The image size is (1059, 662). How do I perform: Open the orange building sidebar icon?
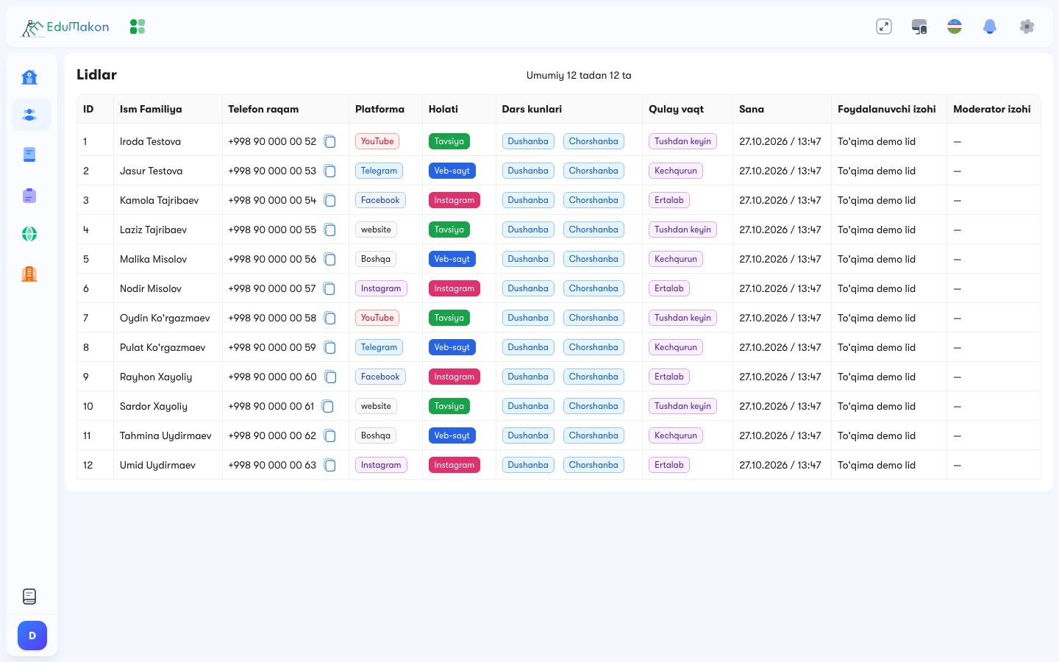pyautogui.click(x=29, y=274)
